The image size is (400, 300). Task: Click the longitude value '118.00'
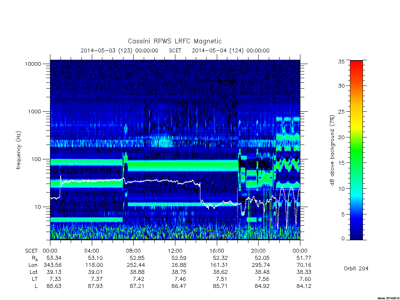pos(94,265)
